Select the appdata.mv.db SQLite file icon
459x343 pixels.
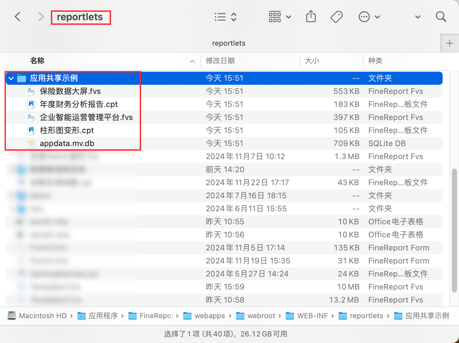click(31, 143)
